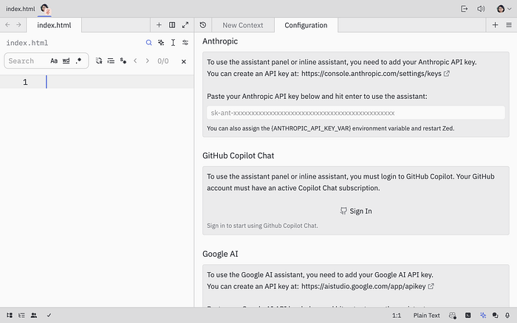This screenshot has width=517, height=323.
Task: Open editor controls sliders icon
Action: 185,43
